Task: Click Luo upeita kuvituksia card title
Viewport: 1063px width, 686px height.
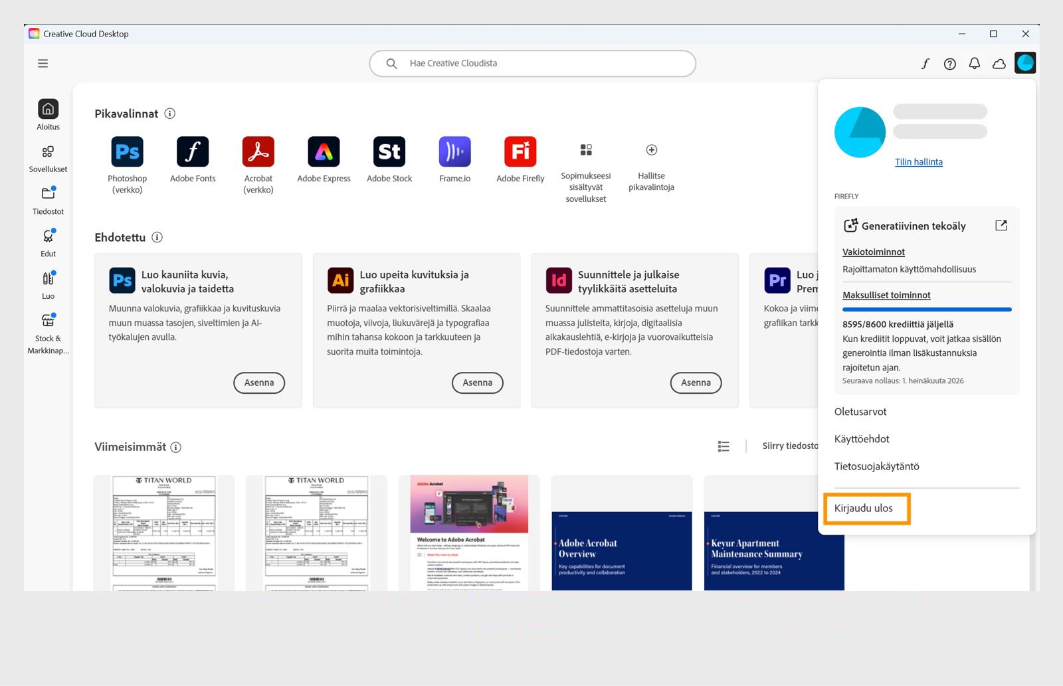Action: (414, 282)
